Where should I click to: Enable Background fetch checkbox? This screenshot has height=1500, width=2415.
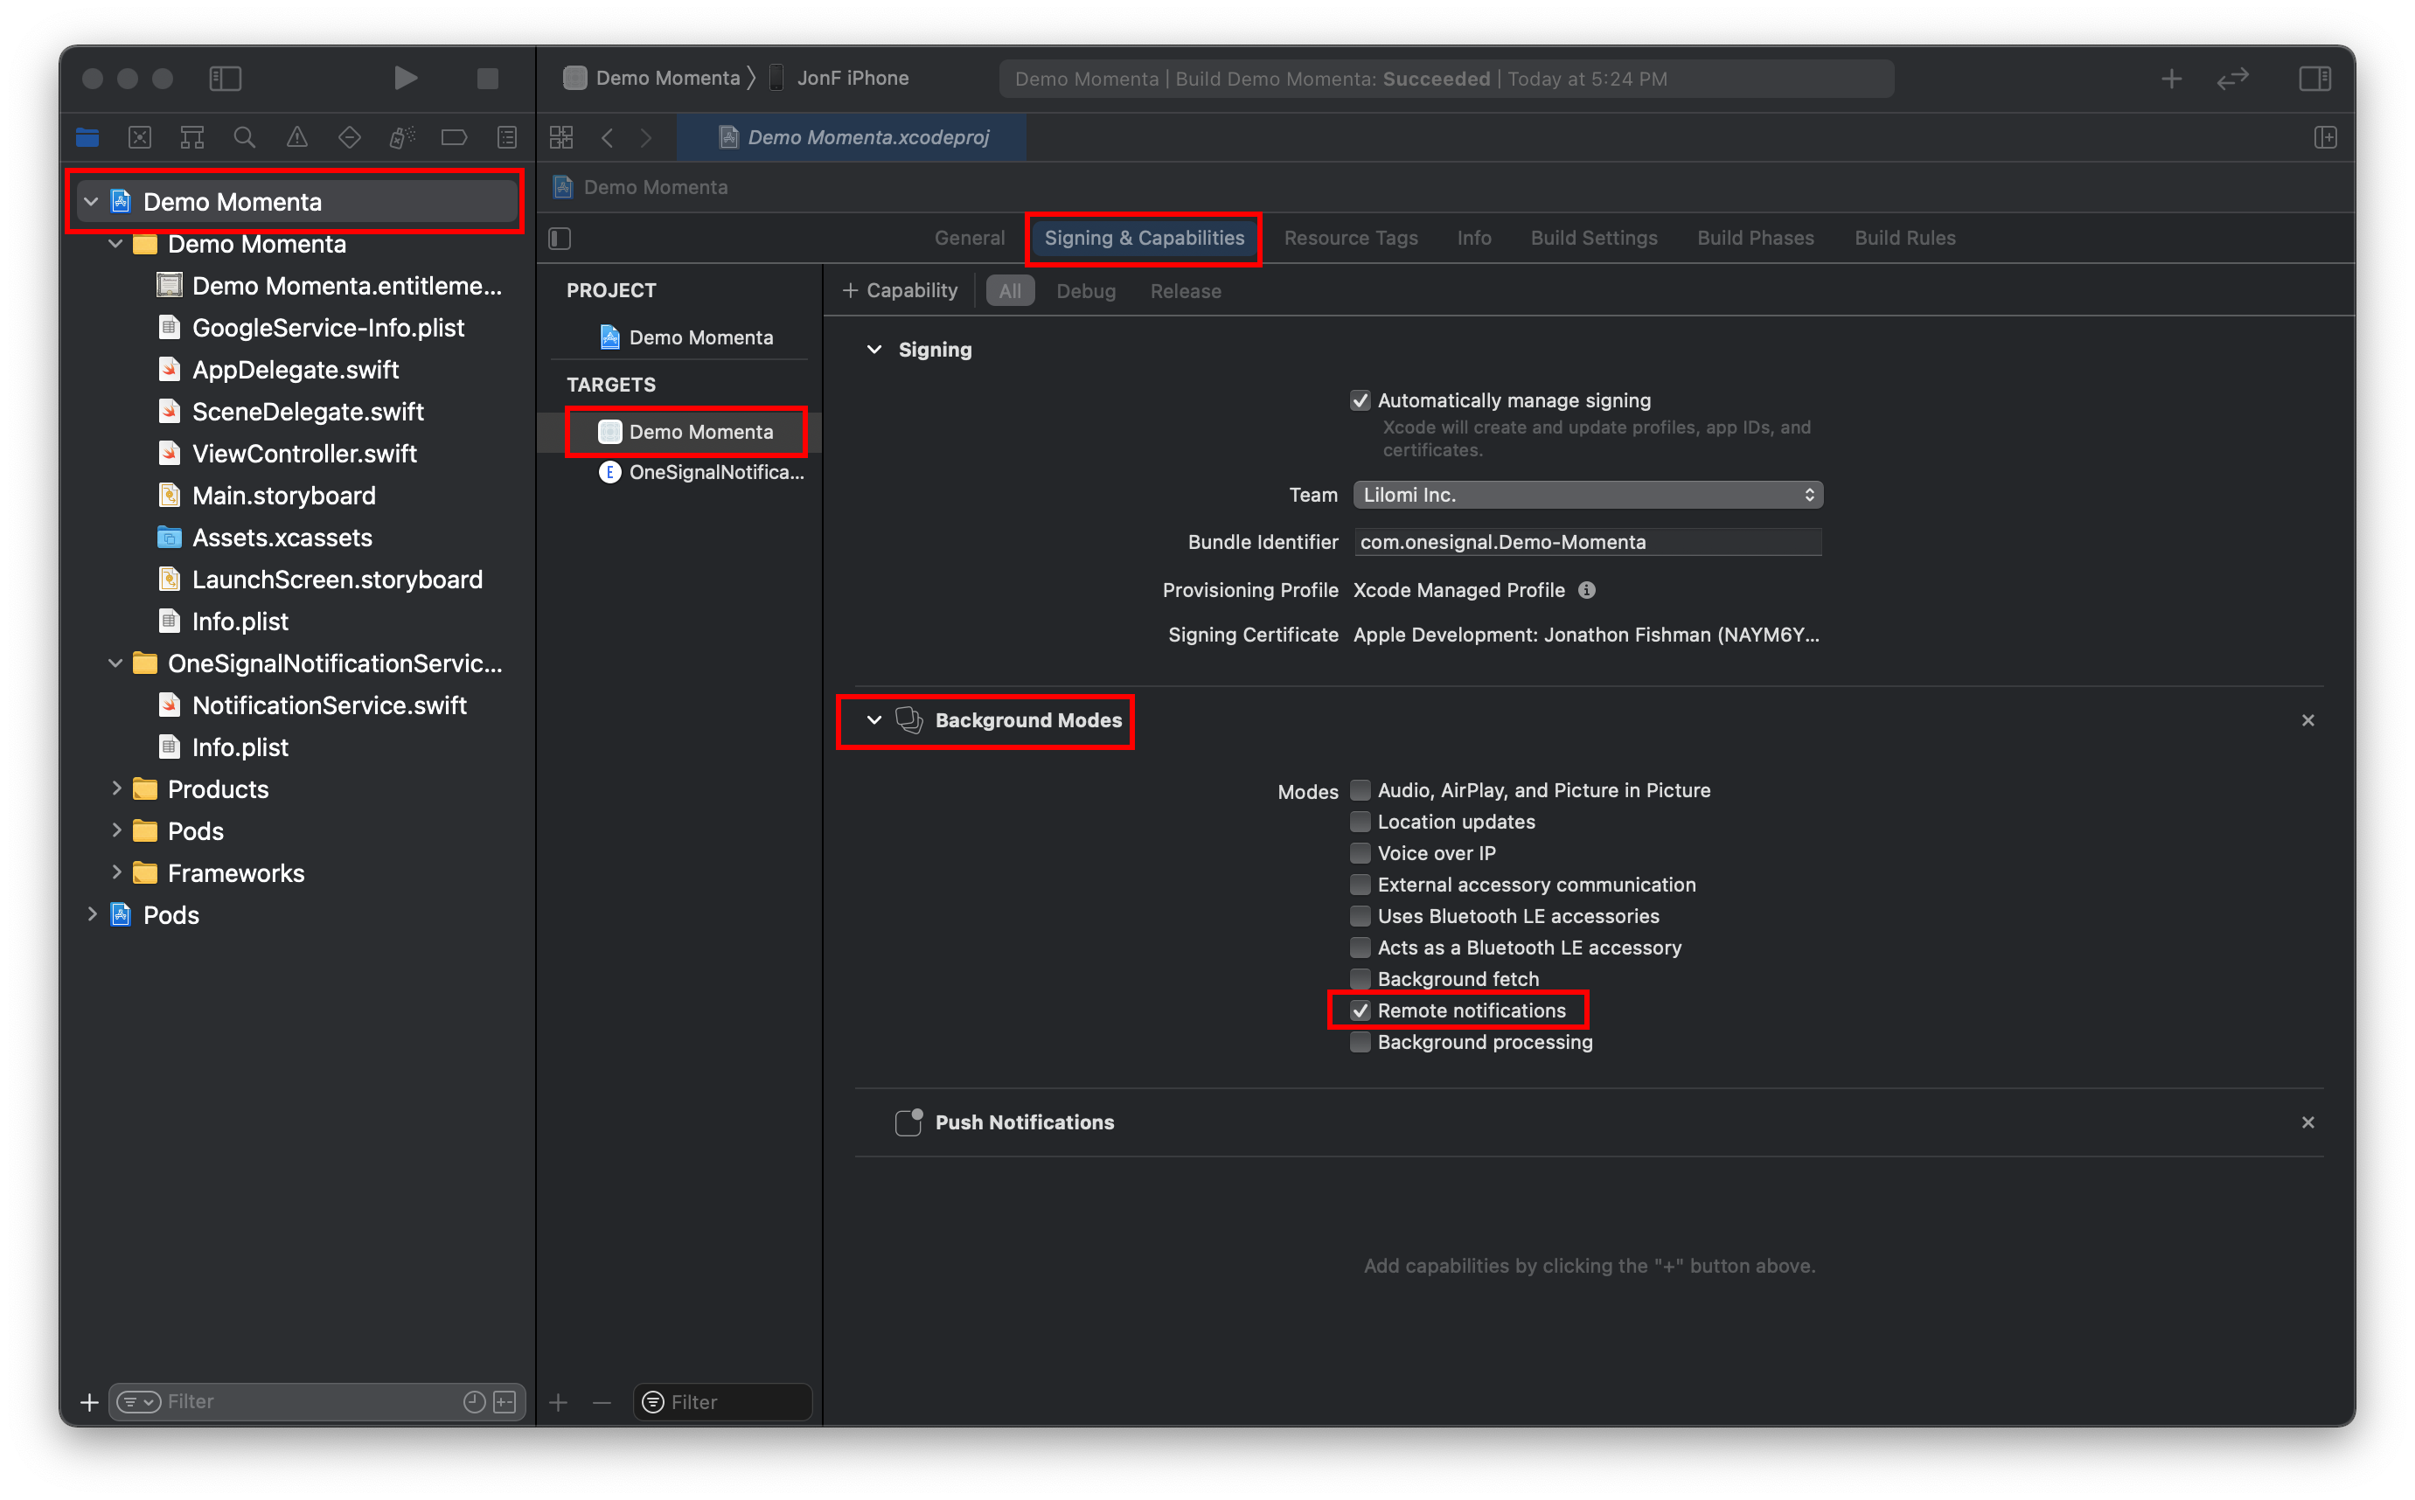pyautogui.click(x=1357, y=978)
